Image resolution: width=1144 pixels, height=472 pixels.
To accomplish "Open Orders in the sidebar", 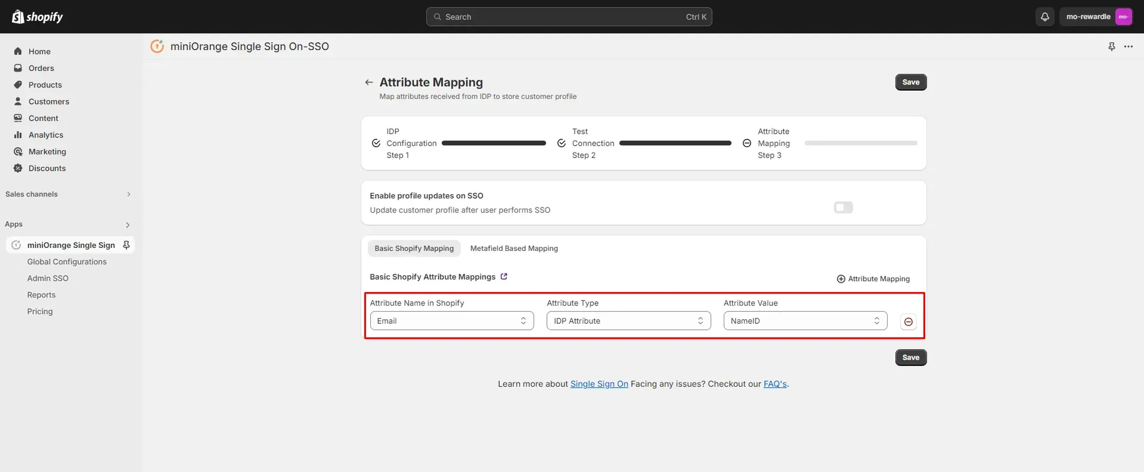I will [x=41, y=68].
